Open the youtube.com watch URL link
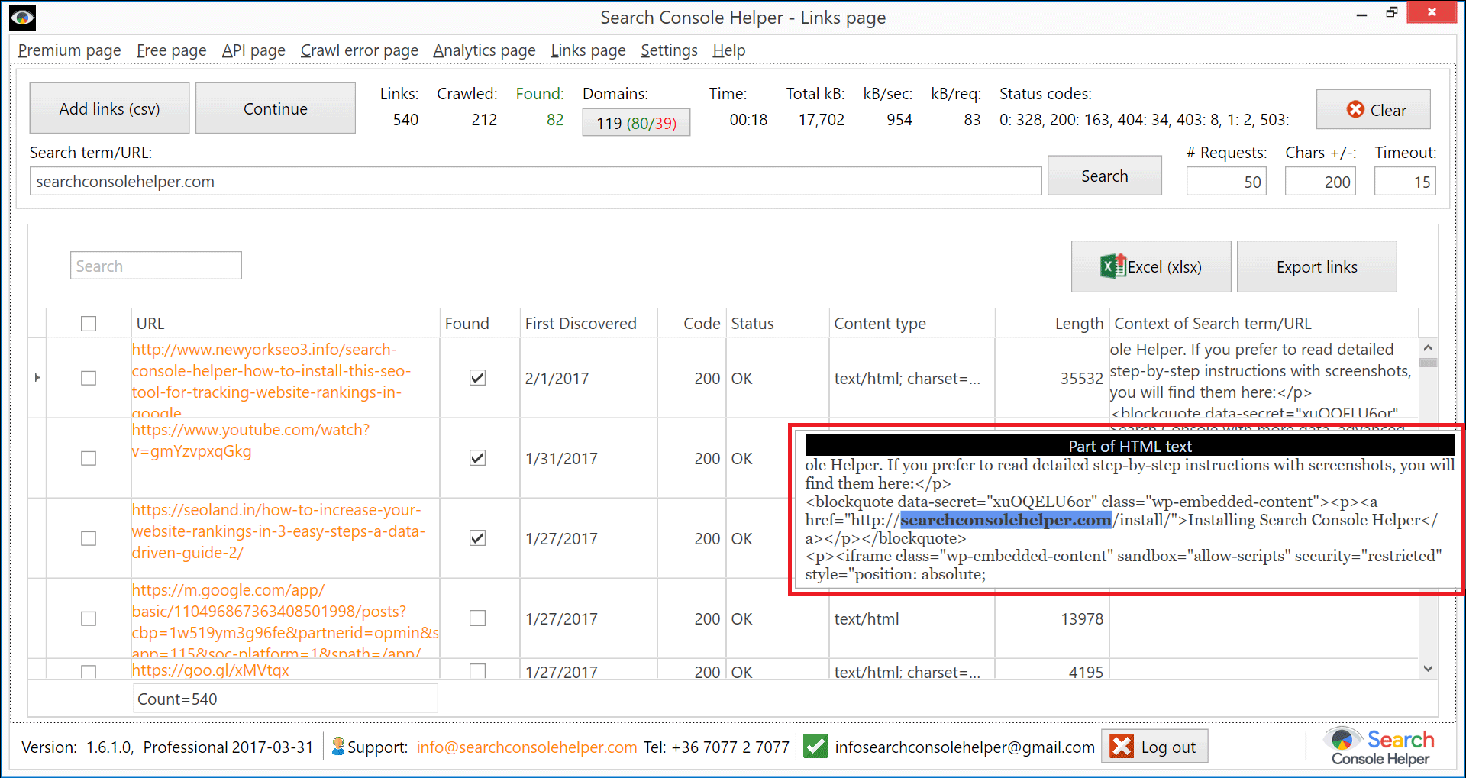Viewport: 1466px width, 778px height. (x=250, y=441)
